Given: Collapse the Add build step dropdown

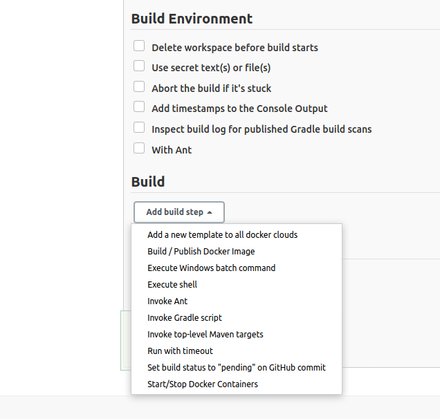Looking at the screenshot, I should tap(179, 212).
